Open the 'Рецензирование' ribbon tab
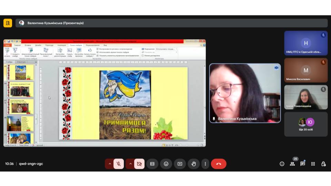331x186 pixels. (x=92, y=45)
